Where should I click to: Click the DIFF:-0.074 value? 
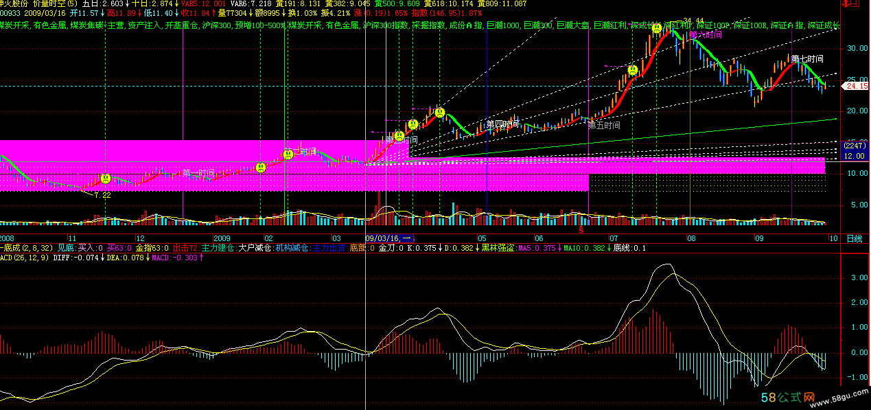pyautogui.click(x=76, y=258)
